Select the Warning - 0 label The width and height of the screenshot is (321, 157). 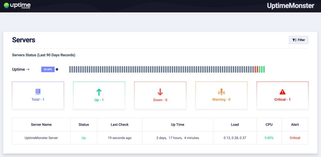pyautogui.click(x=221, y=100)
